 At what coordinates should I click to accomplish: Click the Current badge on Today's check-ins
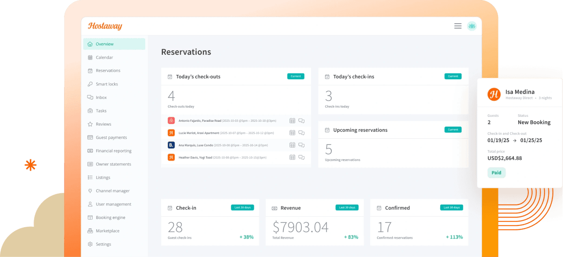point(453,76)
